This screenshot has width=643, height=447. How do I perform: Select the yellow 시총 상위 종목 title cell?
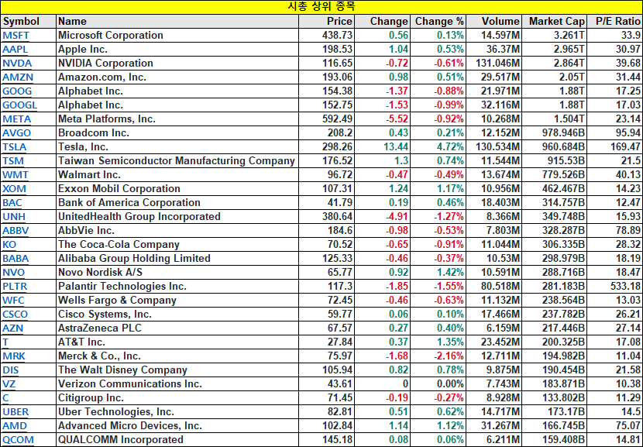(x=321, y=7)
